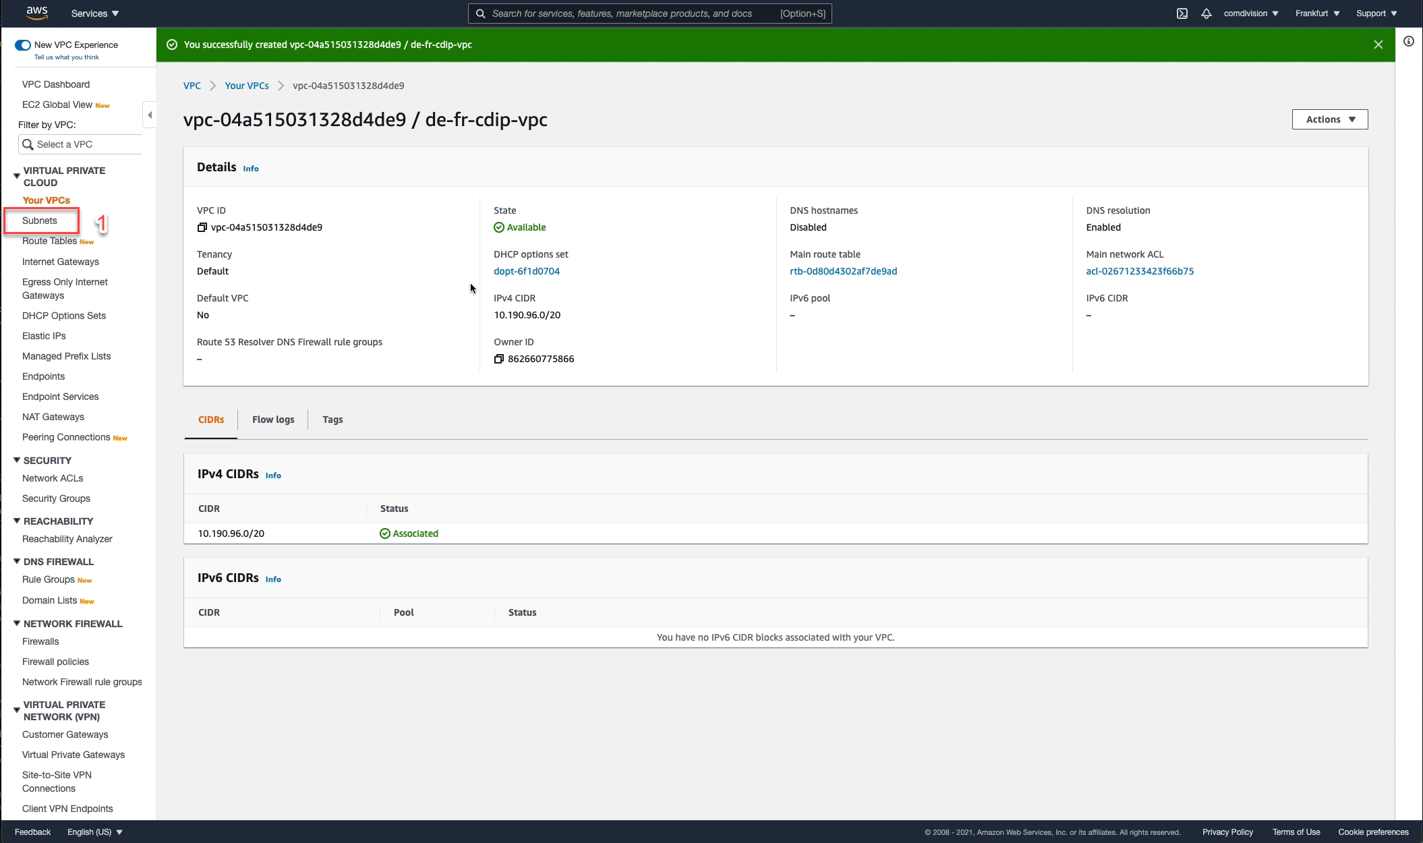The image size is (1423, 843).
Task: Open NAT Gateways in the sidebar
Action: (53, 417)
